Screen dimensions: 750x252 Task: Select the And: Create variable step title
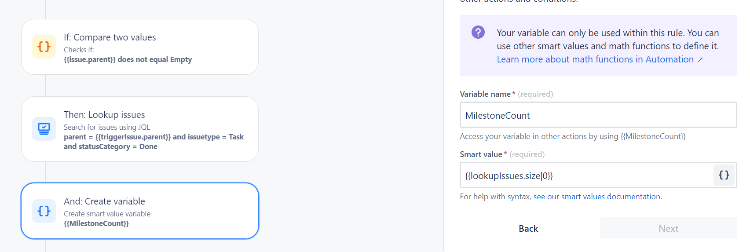click(x=104, y=201)
